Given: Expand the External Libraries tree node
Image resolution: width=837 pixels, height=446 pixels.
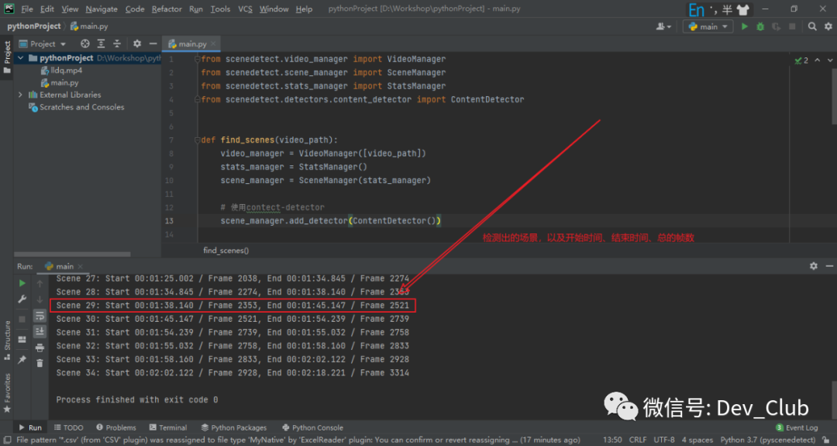Looking at the screenshot, I should [21, 95].
